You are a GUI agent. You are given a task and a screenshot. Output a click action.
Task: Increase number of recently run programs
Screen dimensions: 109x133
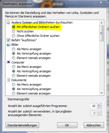pos(99,105)
